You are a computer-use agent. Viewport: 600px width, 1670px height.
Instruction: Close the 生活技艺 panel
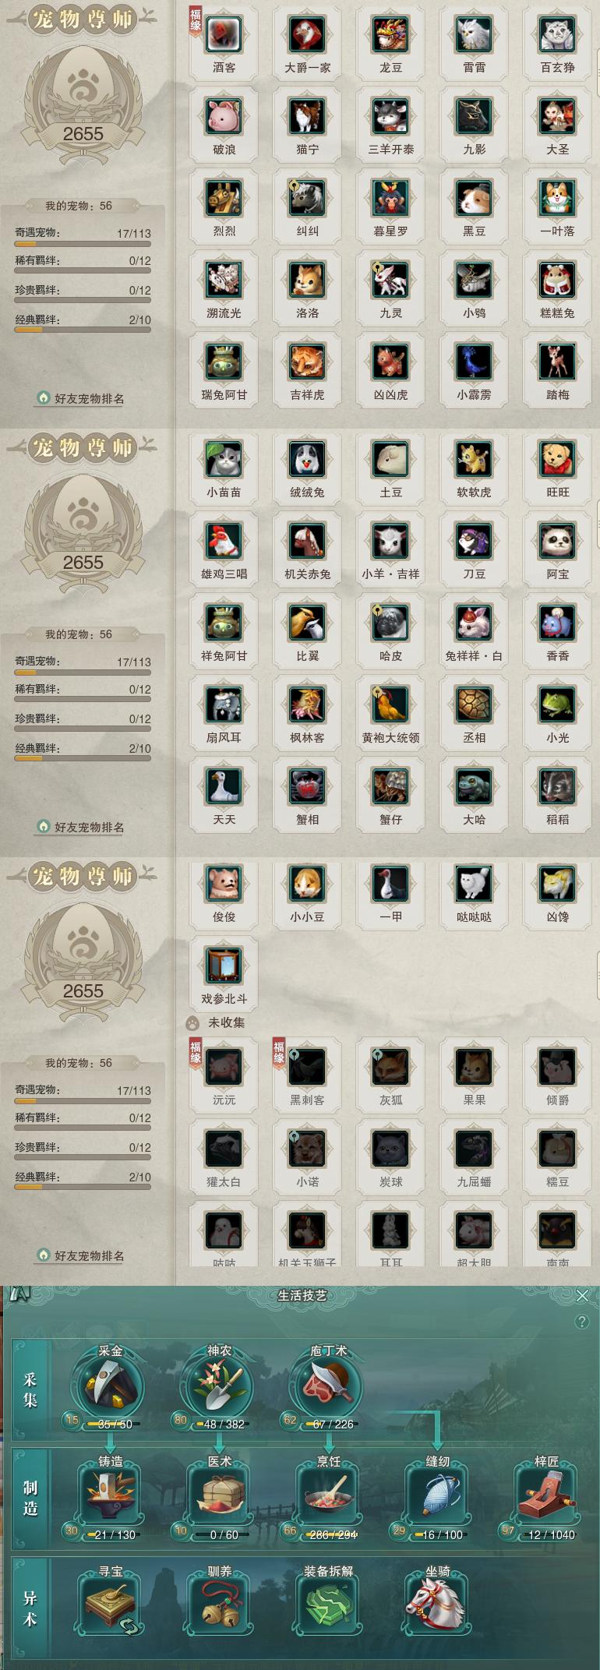point(582,1295)
